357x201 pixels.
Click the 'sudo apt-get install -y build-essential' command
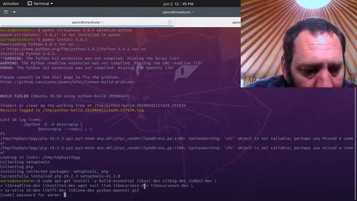pos(129,181)
